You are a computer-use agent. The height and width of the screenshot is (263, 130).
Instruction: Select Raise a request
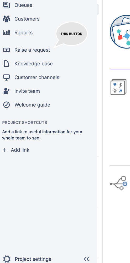[32, 50]
